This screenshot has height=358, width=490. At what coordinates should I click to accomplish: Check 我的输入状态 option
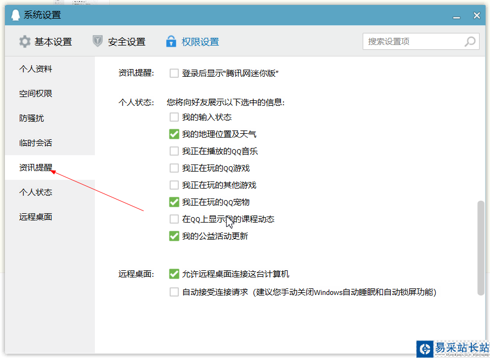click(174, 117)
